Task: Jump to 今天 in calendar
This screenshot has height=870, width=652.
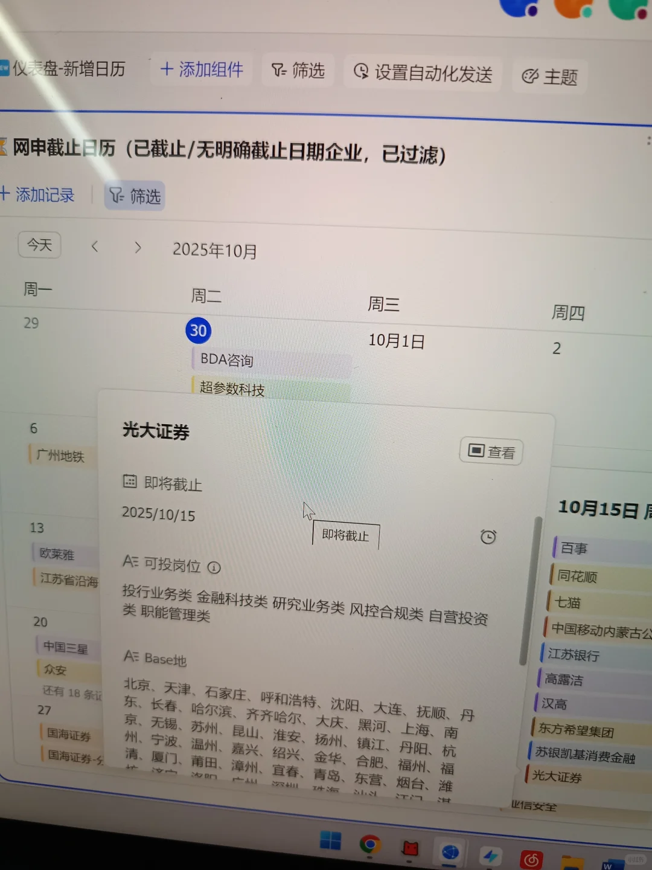Action: click(40, 245)
